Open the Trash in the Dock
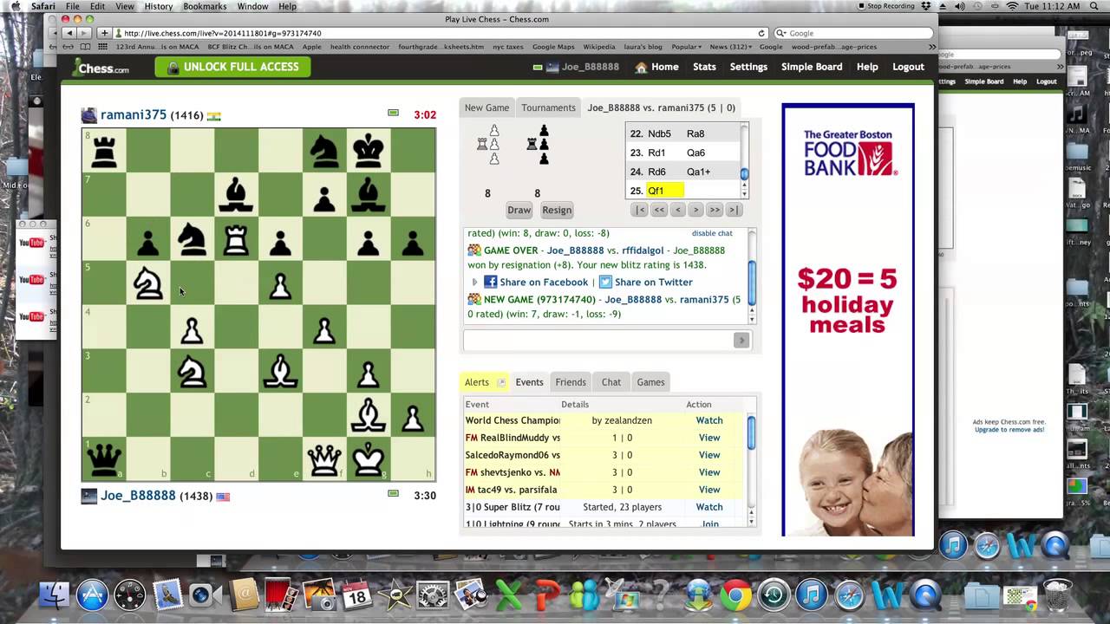Image resolution: width=1110 pixels, height=624 pixels. [x=1059, y=595]
